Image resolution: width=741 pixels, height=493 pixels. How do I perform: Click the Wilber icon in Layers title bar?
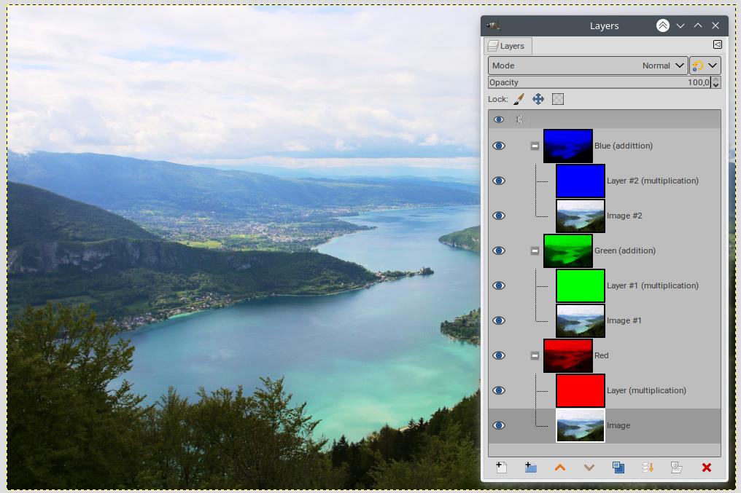(x=493, y=25)
